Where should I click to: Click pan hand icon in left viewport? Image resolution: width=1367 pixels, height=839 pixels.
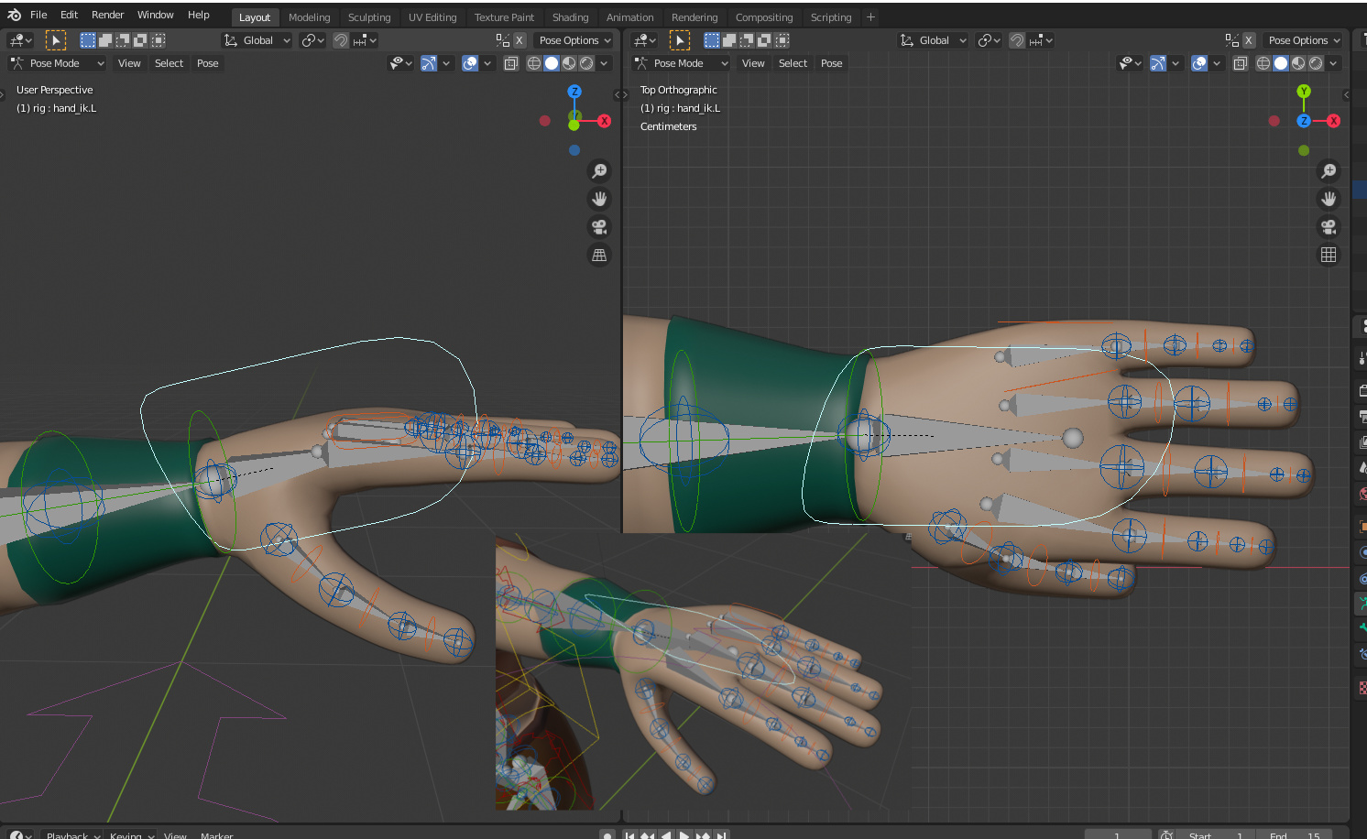point(599,199)
